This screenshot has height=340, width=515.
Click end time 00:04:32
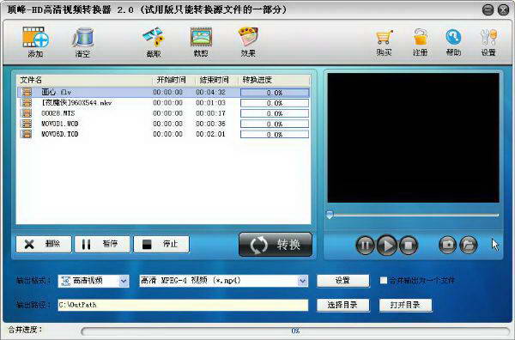pyautogui.click(x=210, y=93)
